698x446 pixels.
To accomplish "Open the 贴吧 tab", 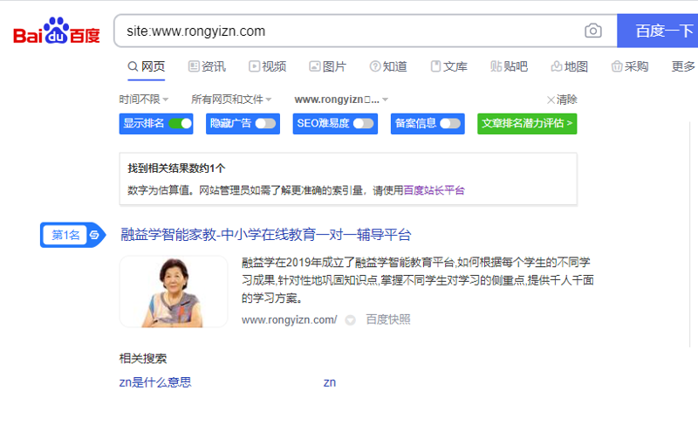I will pyautogui.click(x=509, y=66).
